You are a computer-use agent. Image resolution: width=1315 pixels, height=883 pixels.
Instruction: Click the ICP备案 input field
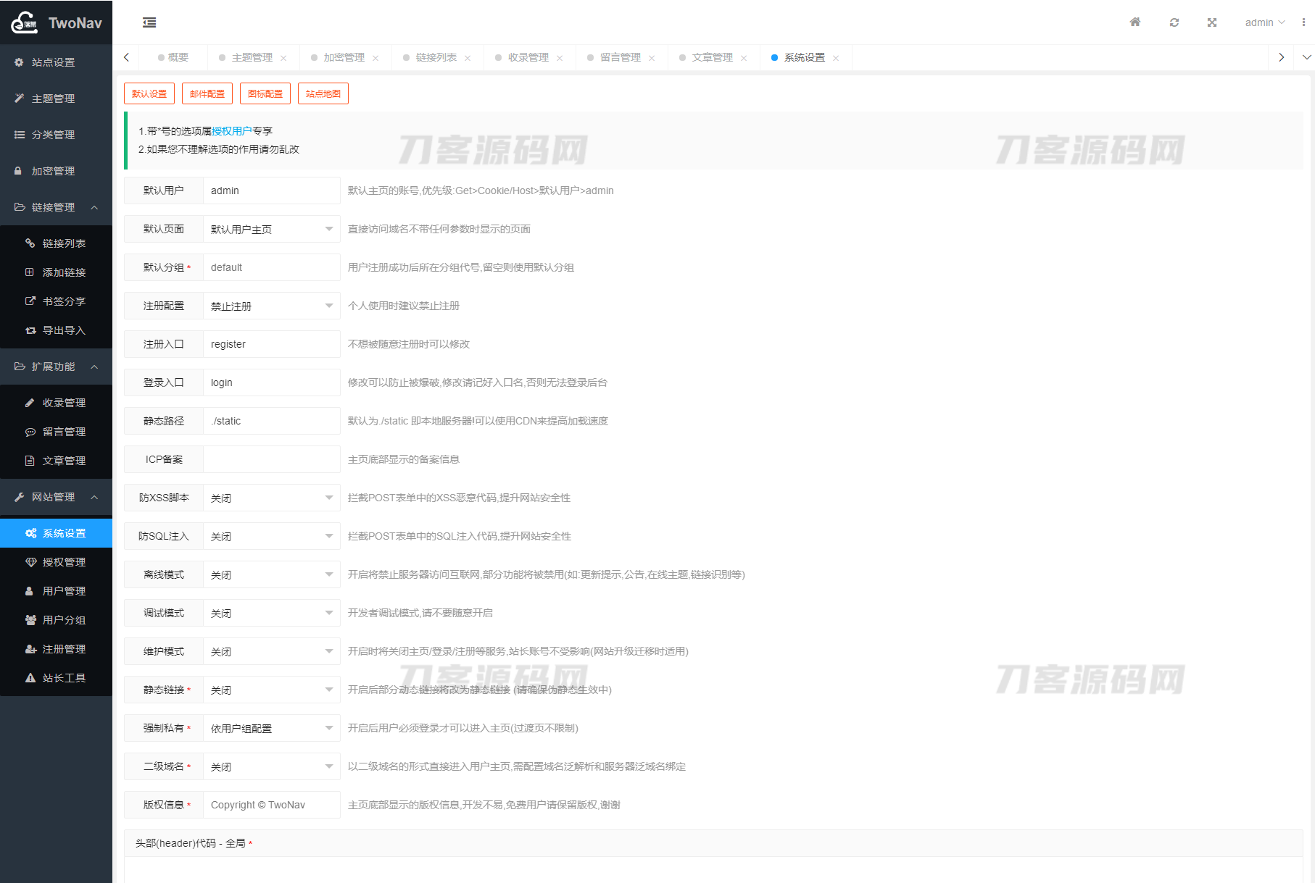[271, 459]
